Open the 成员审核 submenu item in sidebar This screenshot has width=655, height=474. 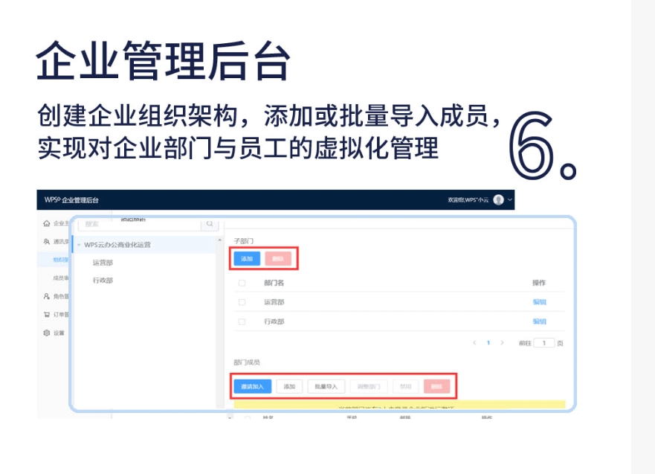pos(61,278)
